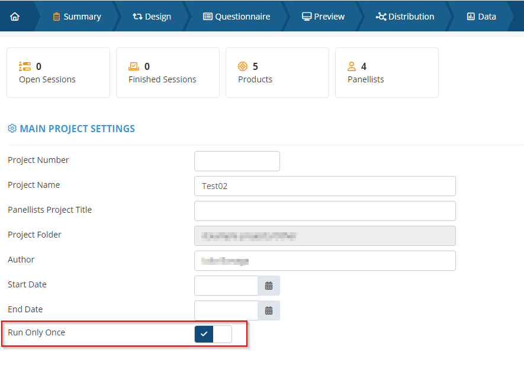The width and height of the screenshot is (524, 365).
Task: Open the Data tab
Action: click(x=481, y=17)
